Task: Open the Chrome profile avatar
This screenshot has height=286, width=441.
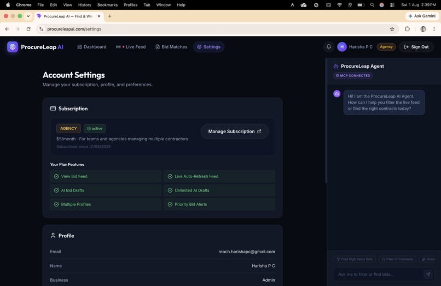Action: click(423, 29)
